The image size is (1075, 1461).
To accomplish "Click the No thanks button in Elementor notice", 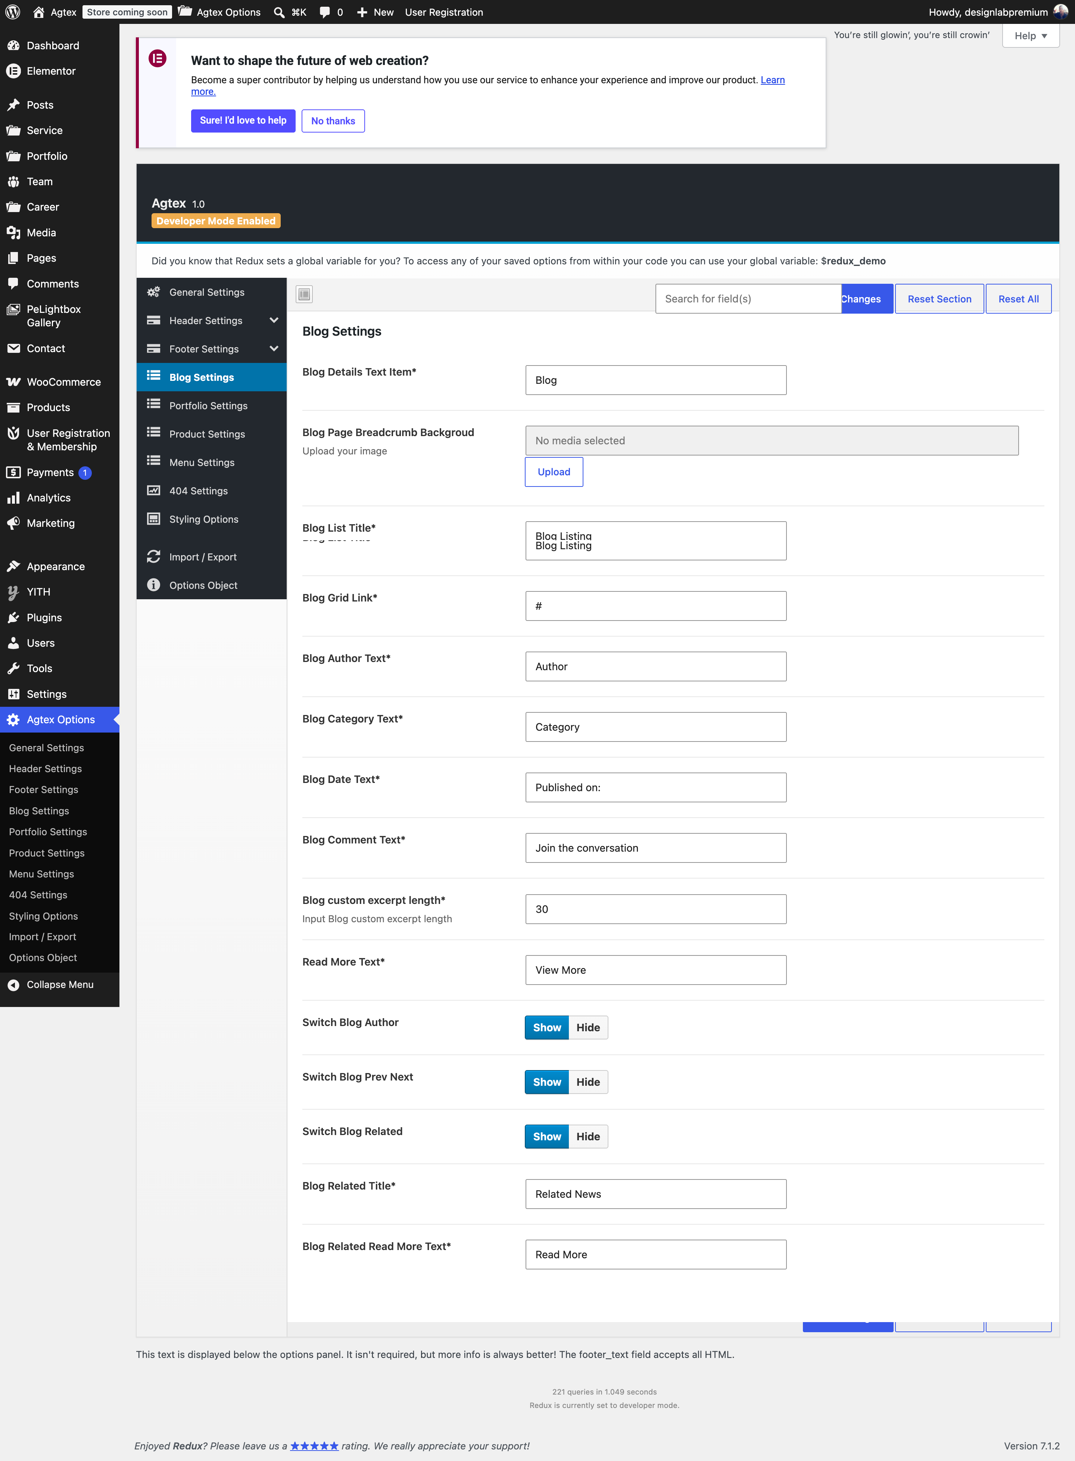I will tap(333, 121).
